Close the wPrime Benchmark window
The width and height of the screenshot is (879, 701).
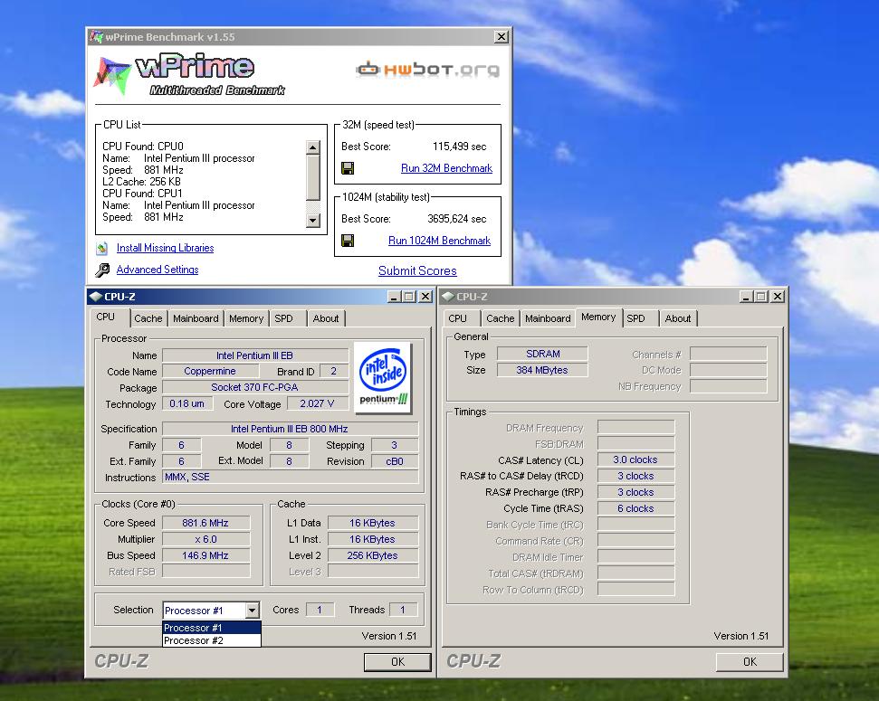click(502, 37)
